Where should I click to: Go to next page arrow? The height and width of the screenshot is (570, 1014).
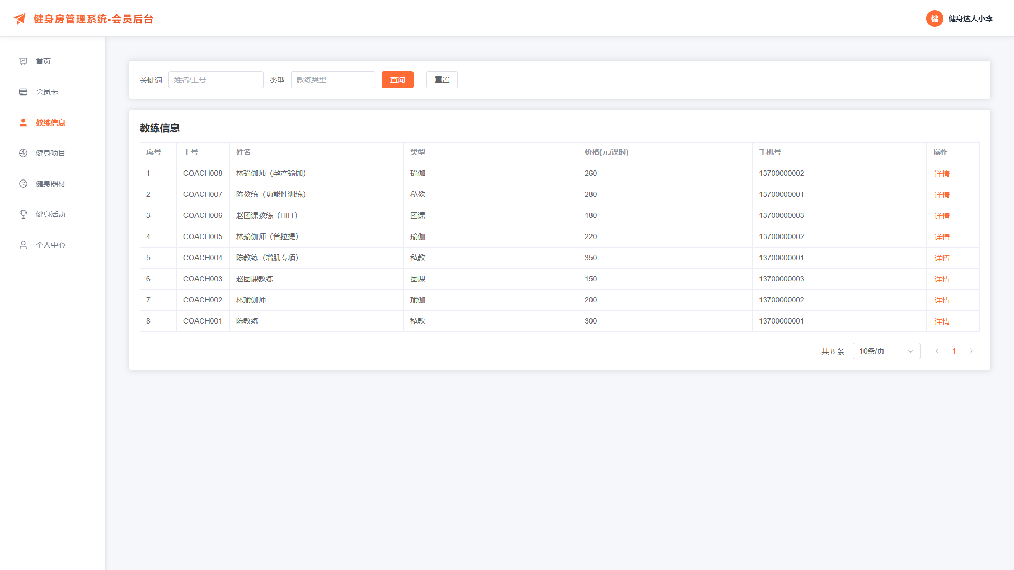coord(971,351)
